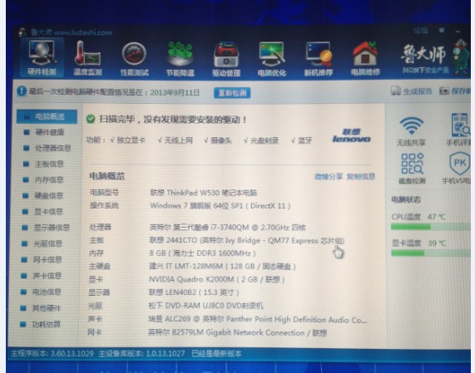Open the 温度监测 temperature monitor
Viewport: 475px width, 373px height.
click(87, 58)
